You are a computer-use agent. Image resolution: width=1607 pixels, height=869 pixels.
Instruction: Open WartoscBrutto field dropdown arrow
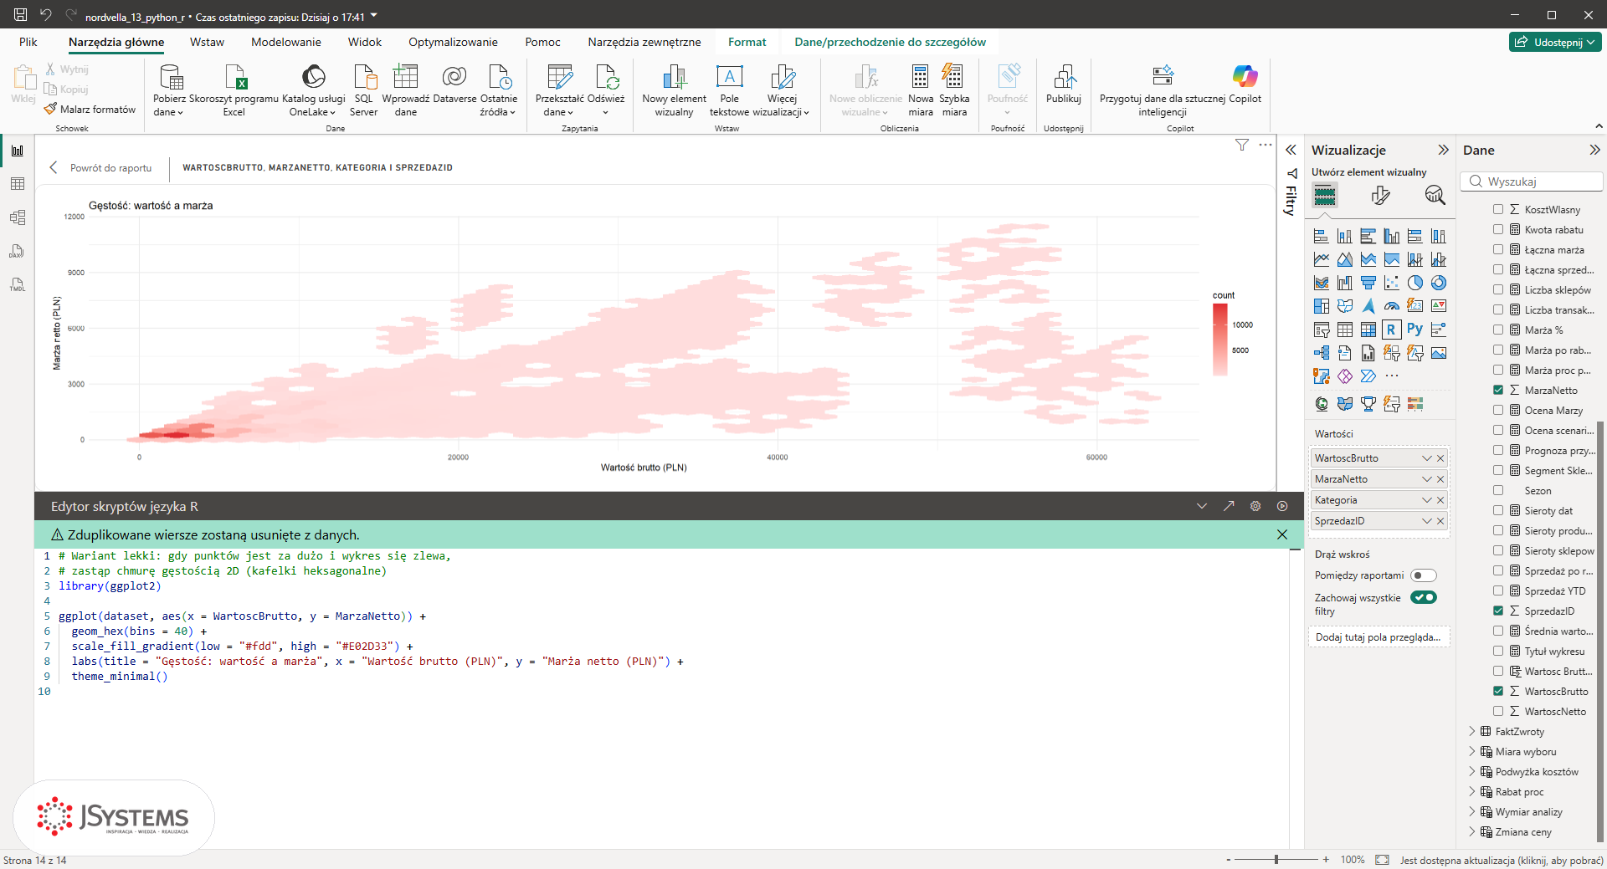coord(1427,458)
